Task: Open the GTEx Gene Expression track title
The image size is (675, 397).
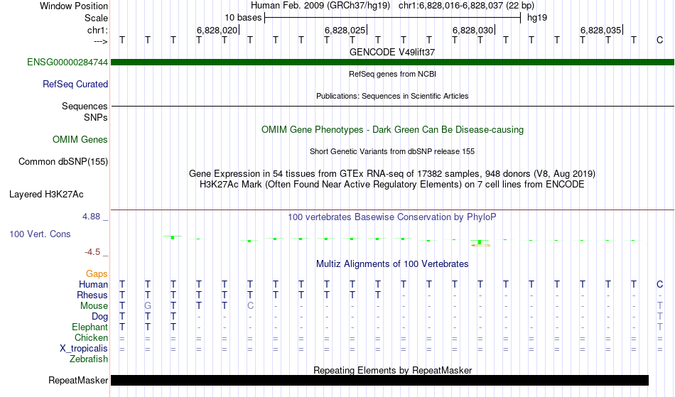Action: point(392,174)
